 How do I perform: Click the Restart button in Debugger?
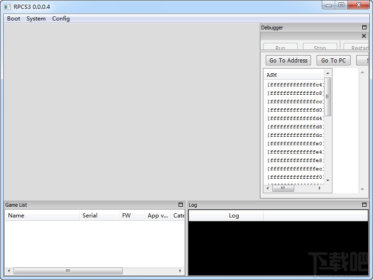pyautogui.click(x=356, y=46)
